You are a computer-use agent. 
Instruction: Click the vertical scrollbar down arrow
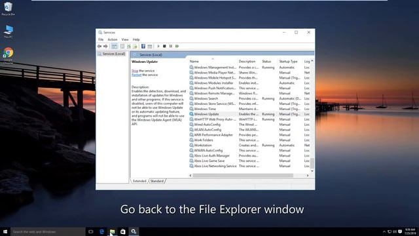tap(312, 171)
